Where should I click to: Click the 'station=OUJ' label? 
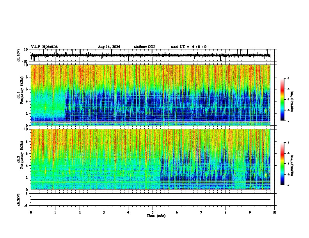(144, 47)
